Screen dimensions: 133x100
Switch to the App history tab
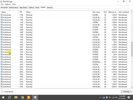(x=24, y=7)
